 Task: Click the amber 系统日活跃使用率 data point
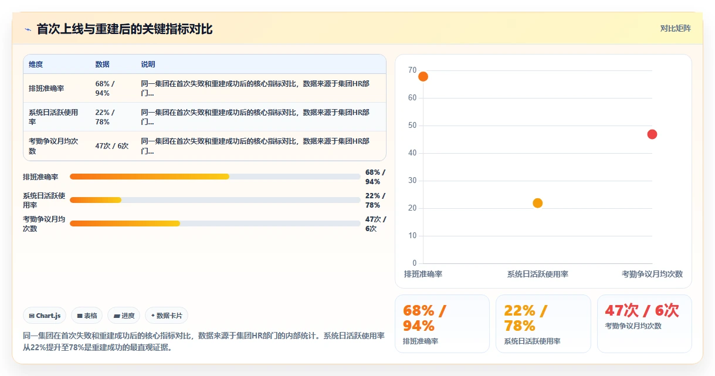537,203
